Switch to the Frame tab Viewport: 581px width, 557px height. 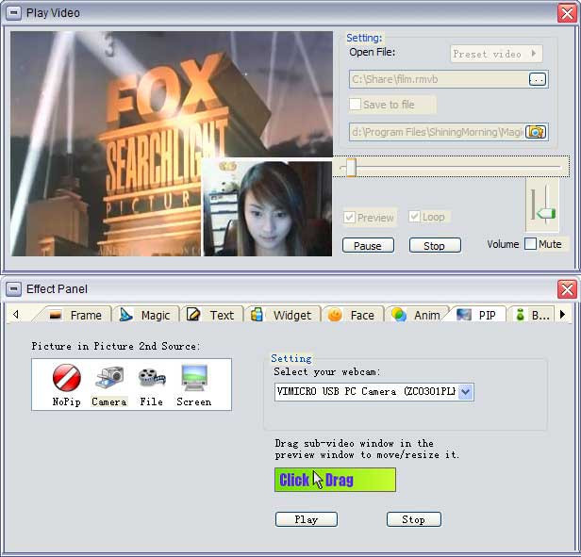(x=75, y=315)
